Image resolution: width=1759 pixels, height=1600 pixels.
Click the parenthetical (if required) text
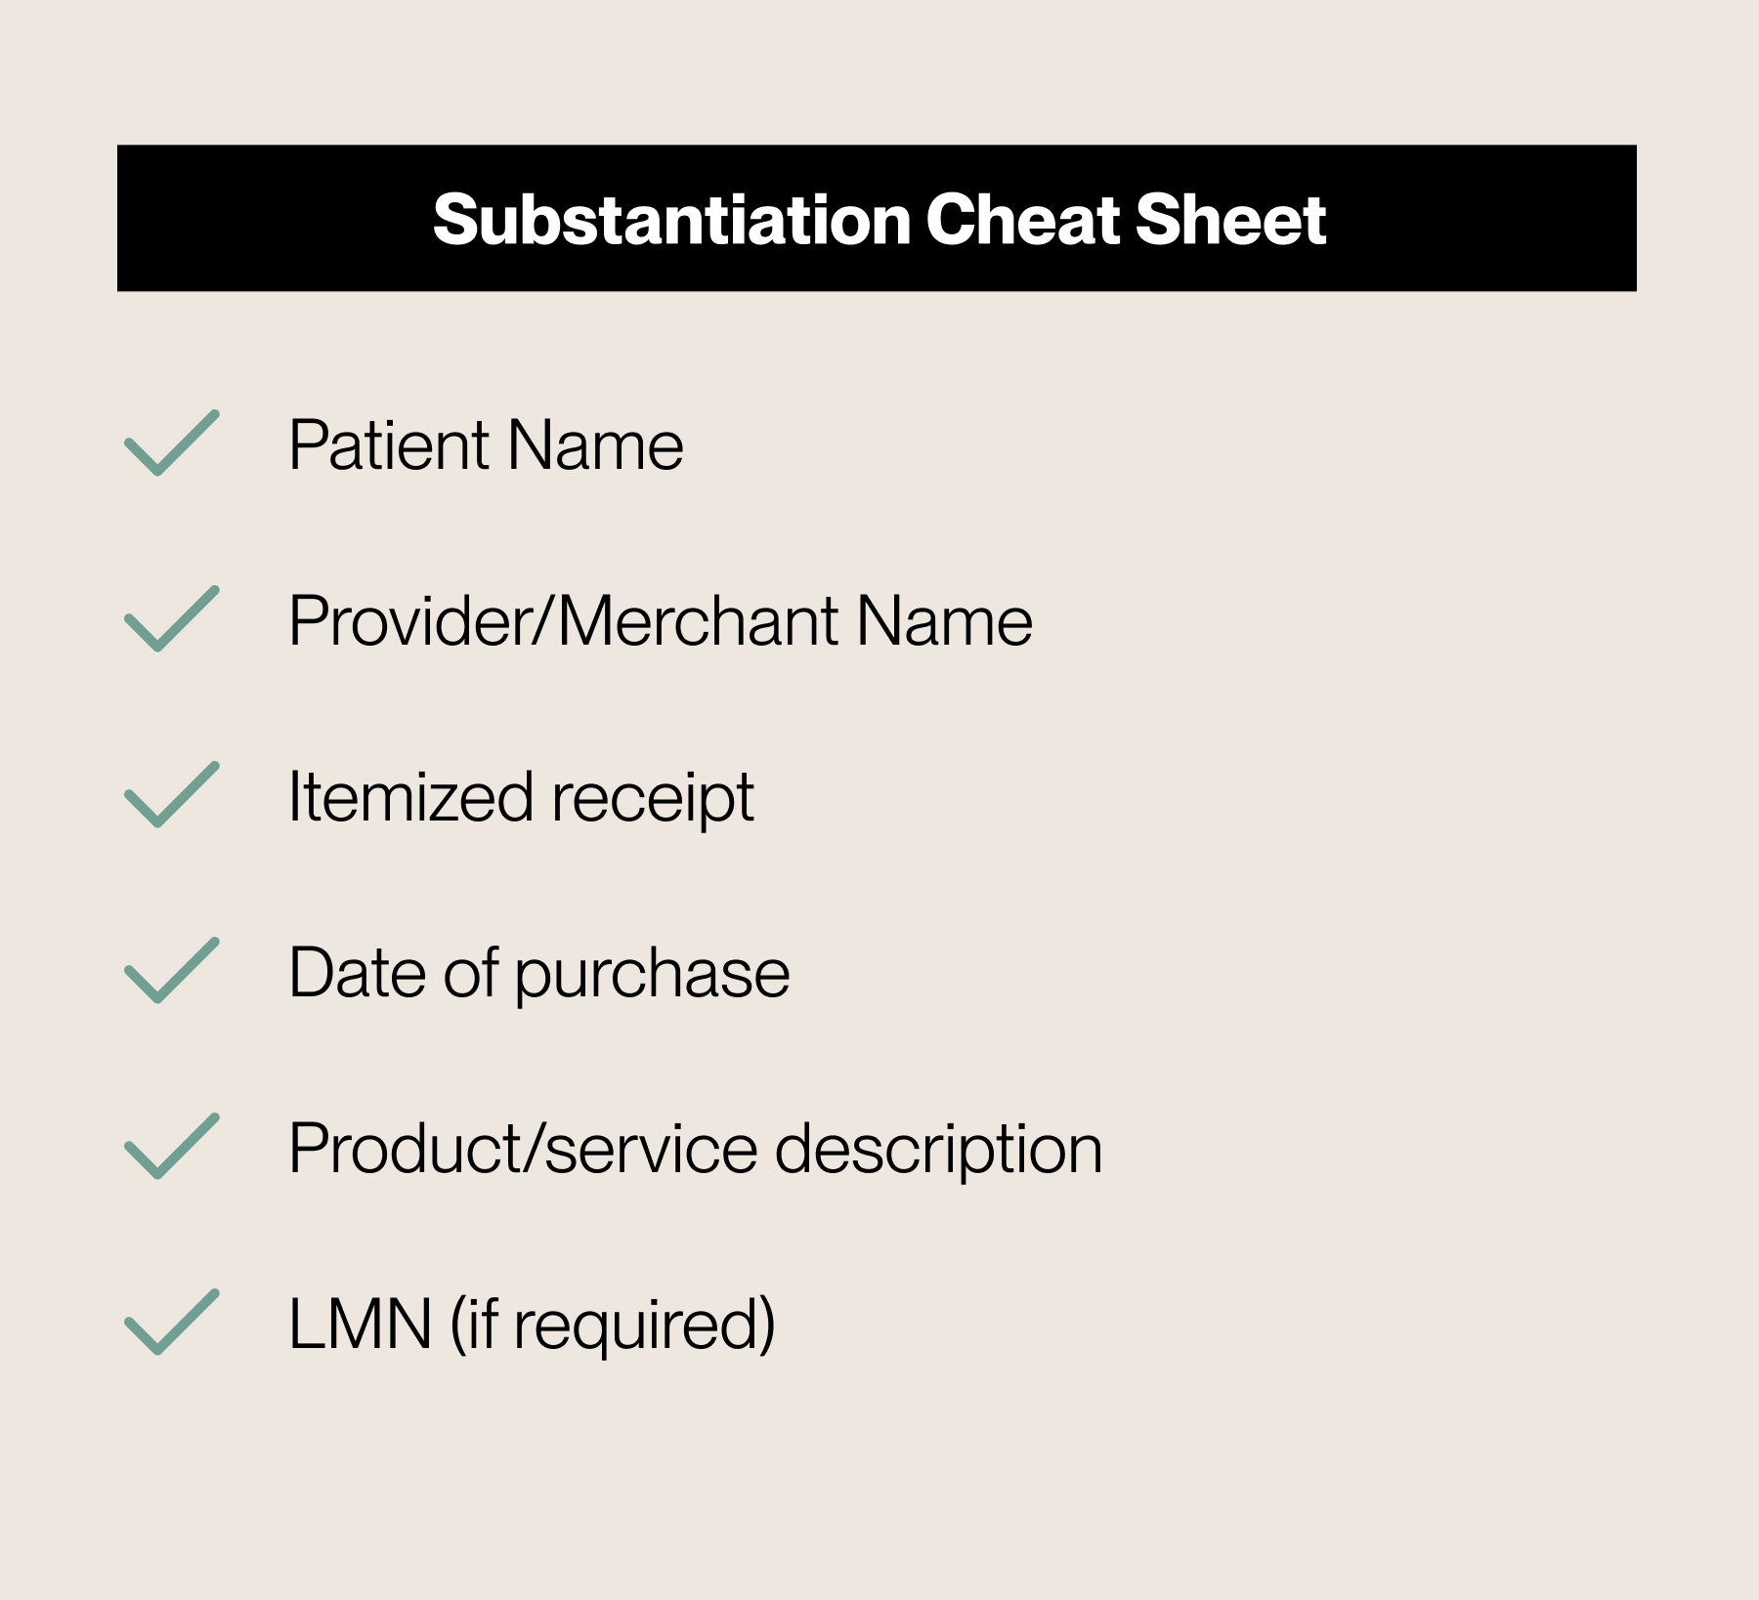(x=613, y=1325)
